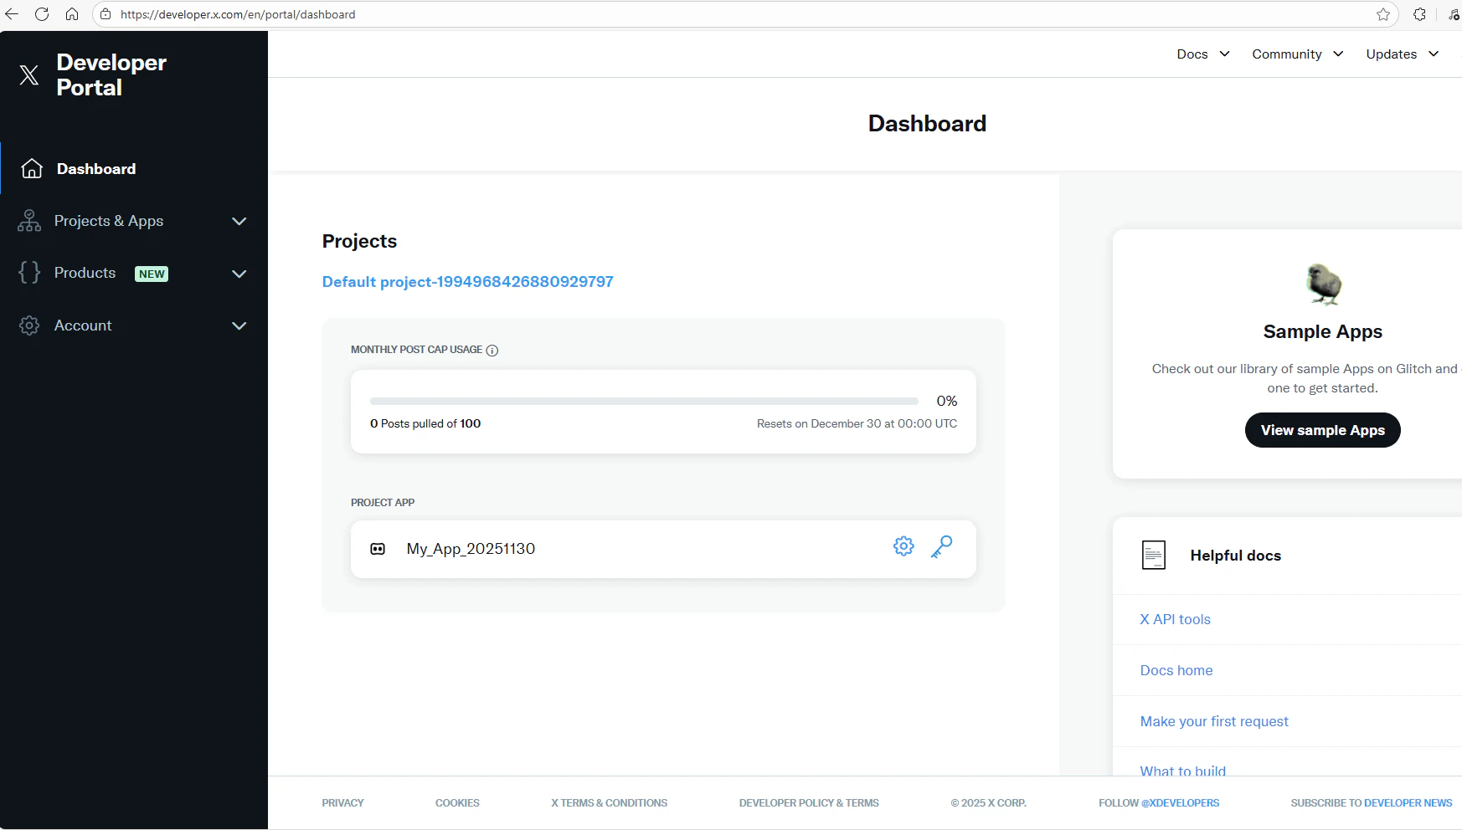Click X Terms & Conditions footer link
The height and width of the screenshot is (830, 1462).
(x=609, y=803)
